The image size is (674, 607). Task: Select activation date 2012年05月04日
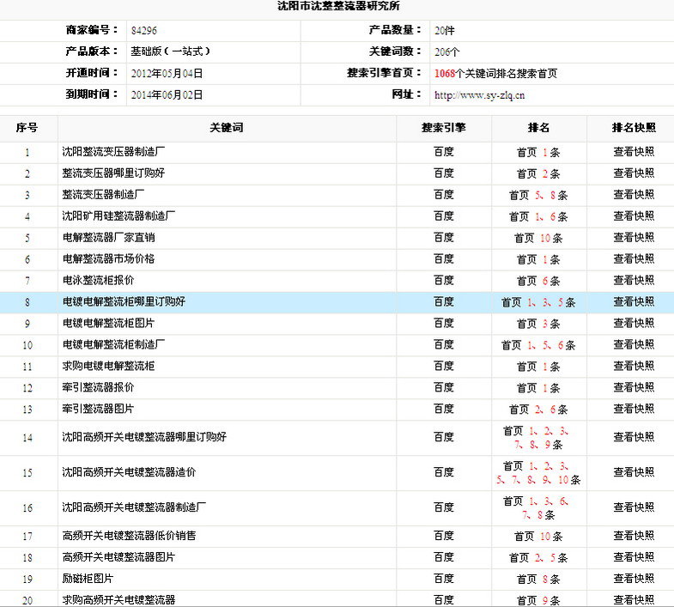(x=167, y=74)
